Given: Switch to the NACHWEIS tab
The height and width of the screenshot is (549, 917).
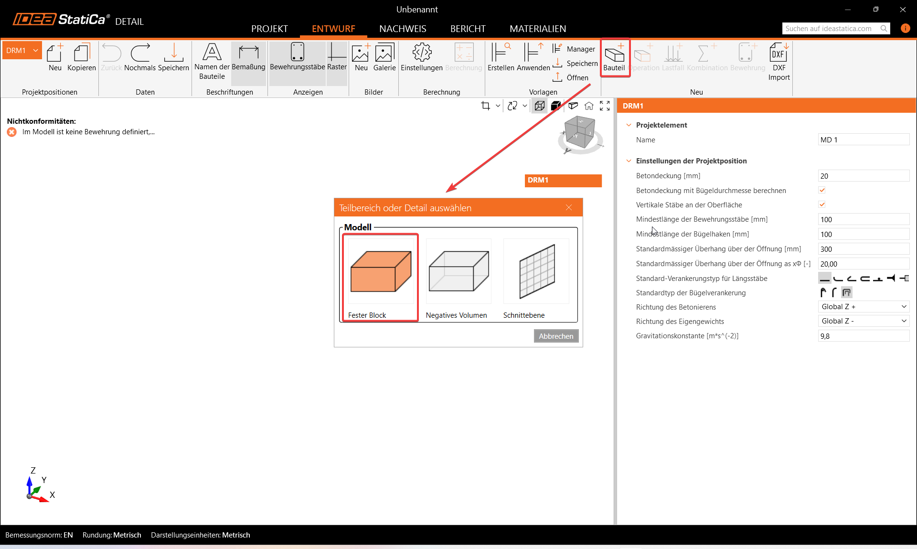Looking at the screenshot, I should pyautogui.click(x=403, y=29).
